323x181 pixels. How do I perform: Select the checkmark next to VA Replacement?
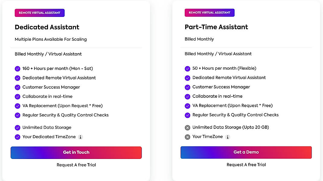pyautogui.click(x=18, y=106)
